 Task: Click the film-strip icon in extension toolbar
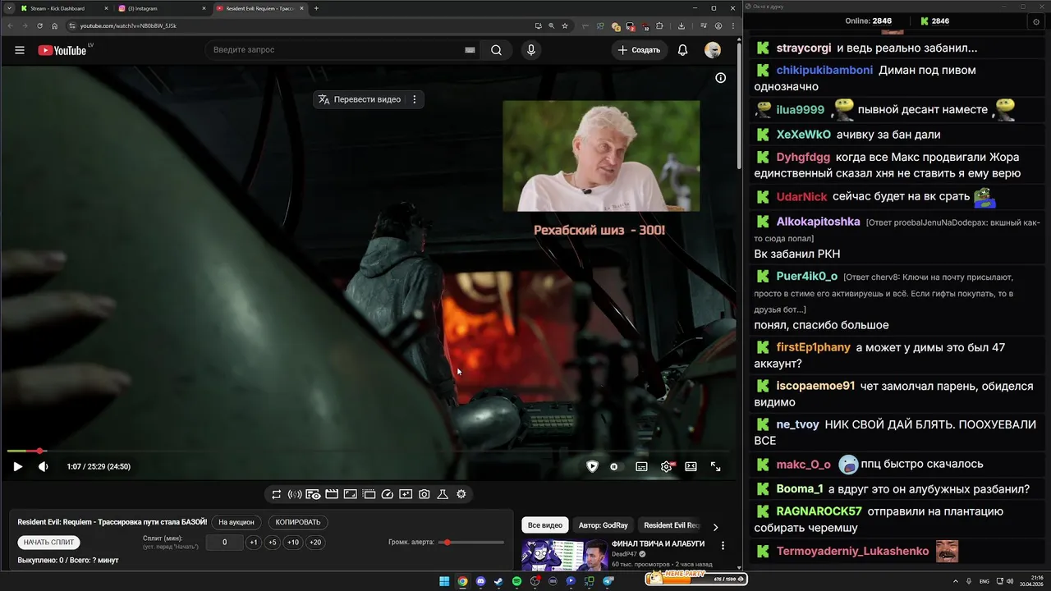[x=369, y=494]
